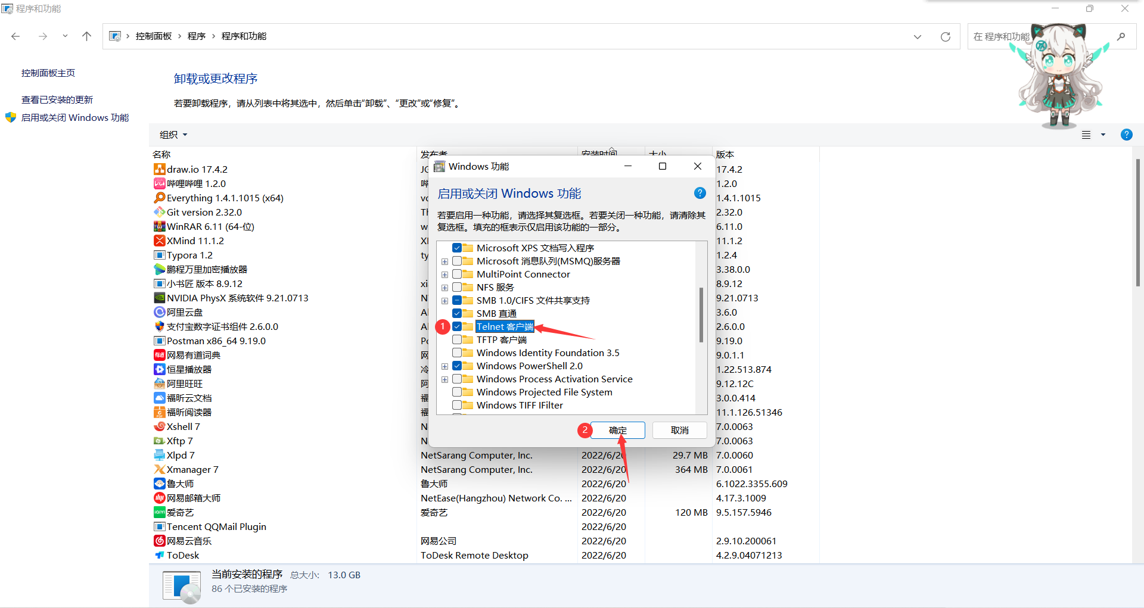
Task: Click the search magnifier icon
Action: tap(1121, 36)
